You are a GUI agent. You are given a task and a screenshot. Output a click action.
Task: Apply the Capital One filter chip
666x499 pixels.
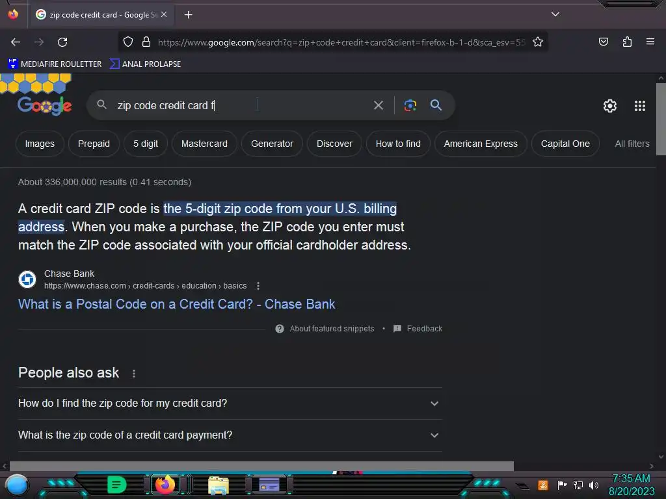pos(565,144)
